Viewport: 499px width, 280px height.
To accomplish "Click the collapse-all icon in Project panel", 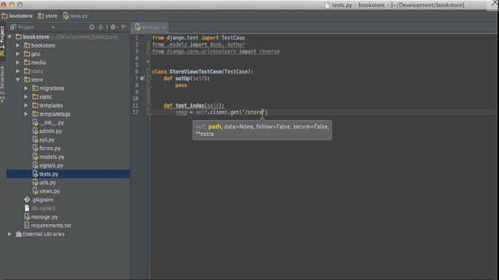I will [101, 27].
